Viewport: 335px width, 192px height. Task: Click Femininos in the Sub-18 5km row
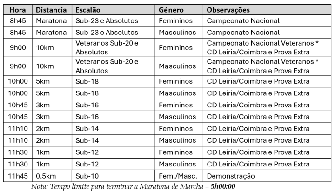click(175, 81)
